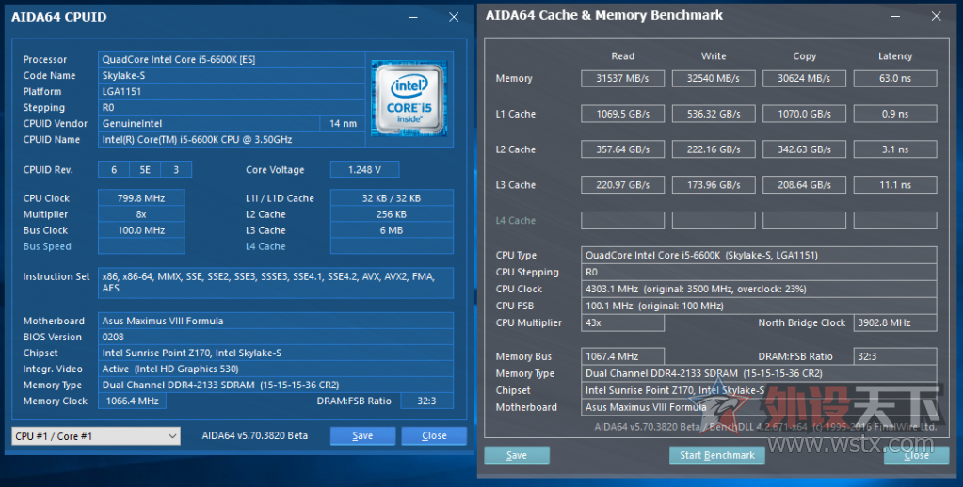Click Code Name value Skylake-S
This screenshot has width=963, height=487.
232,75
